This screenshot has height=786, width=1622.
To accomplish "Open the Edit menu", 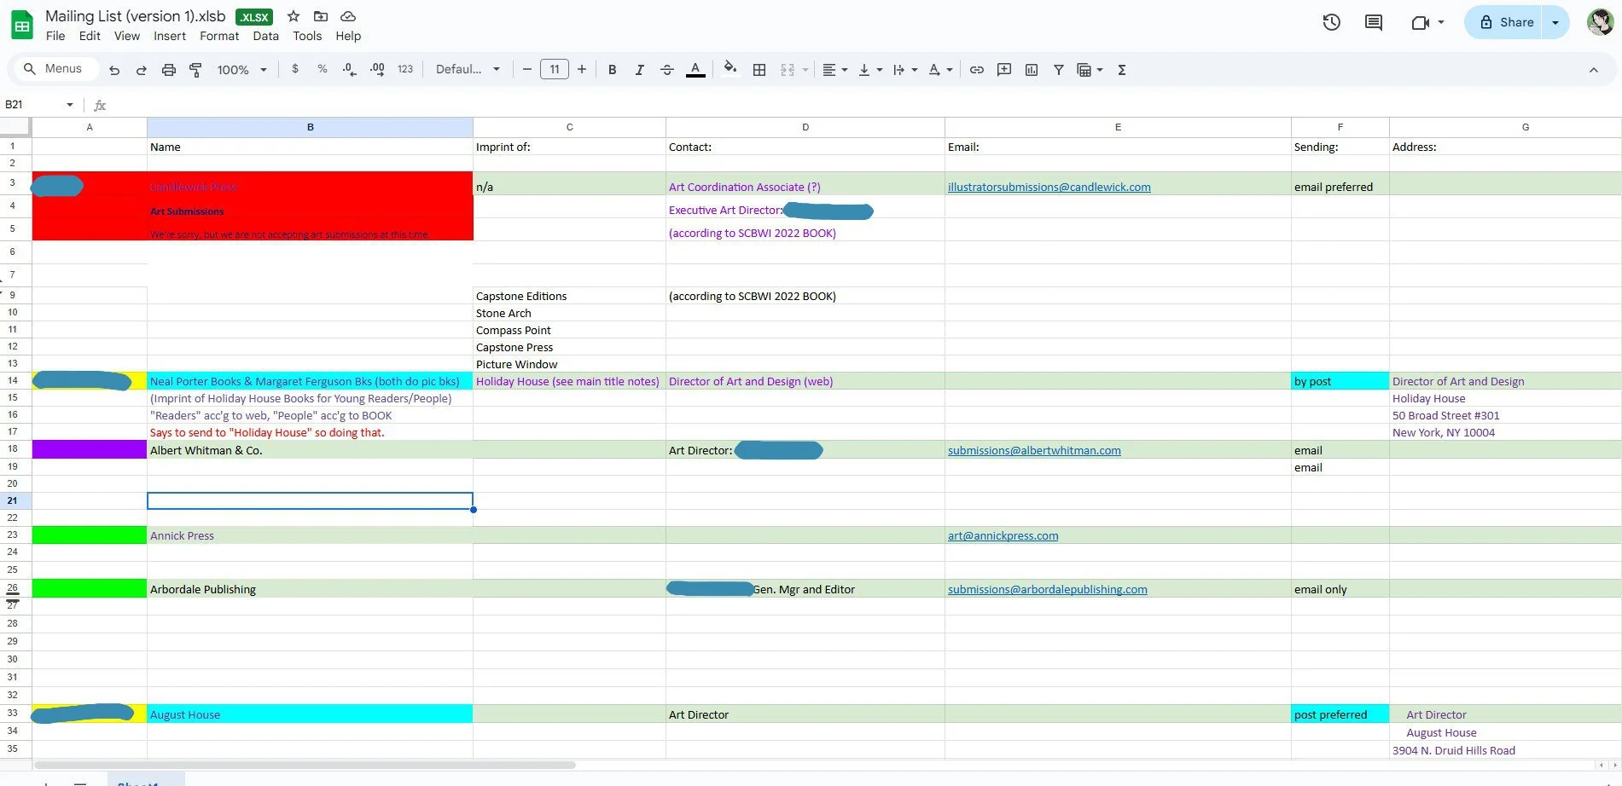I will coord(90,36).
